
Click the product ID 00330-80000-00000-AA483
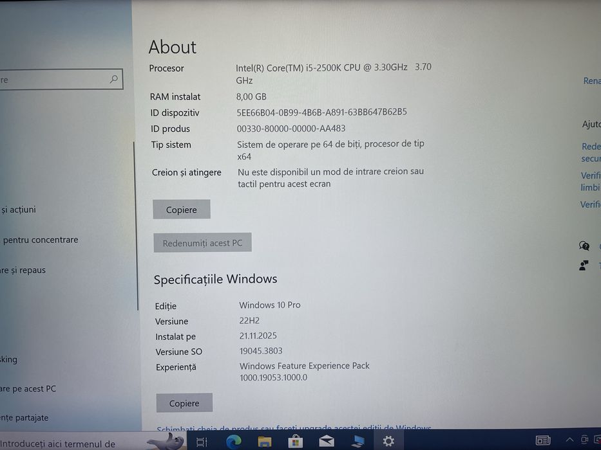(291, 128)
